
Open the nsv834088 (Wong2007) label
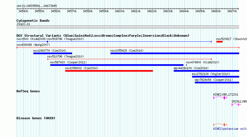33,45
